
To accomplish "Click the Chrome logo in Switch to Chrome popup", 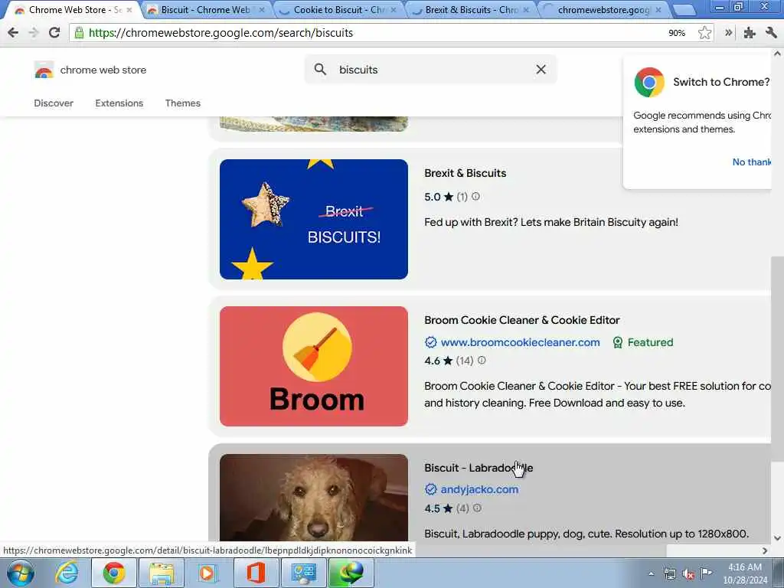I will (649, 82).
